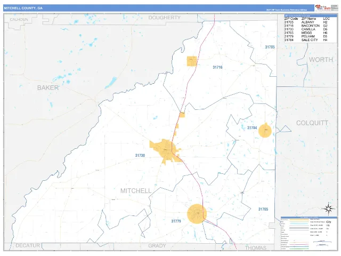
Task: Click the 31765 ZIP label on the map
Action: click(263, 209)
